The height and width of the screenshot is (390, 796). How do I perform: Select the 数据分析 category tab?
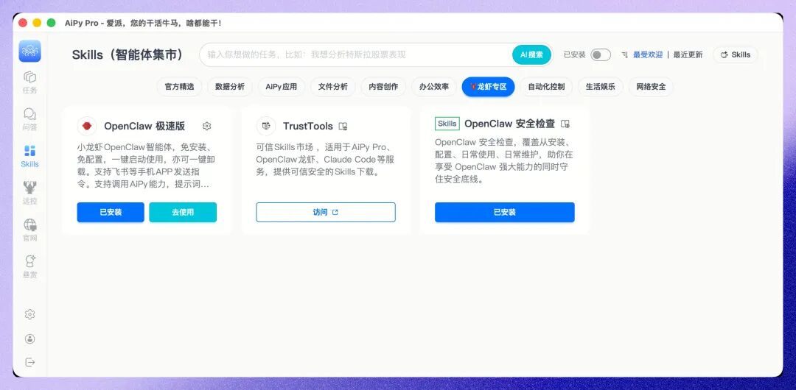[230, 87]
